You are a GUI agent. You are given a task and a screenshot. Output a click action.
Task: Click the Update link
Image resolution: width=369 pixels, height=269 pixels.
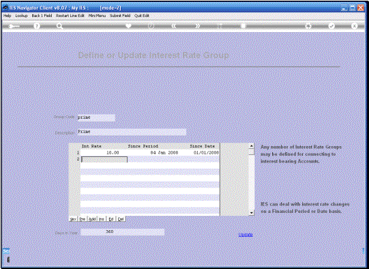[x=246, y=234]
